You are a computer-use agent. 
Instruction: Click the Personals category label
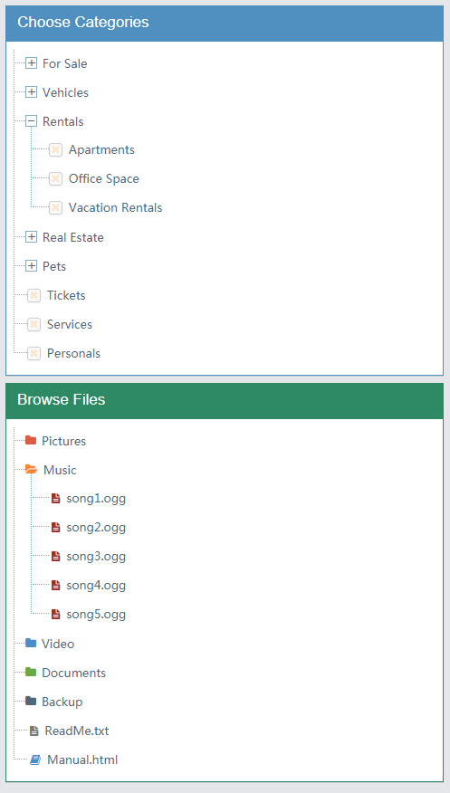(x=74, y=354)
